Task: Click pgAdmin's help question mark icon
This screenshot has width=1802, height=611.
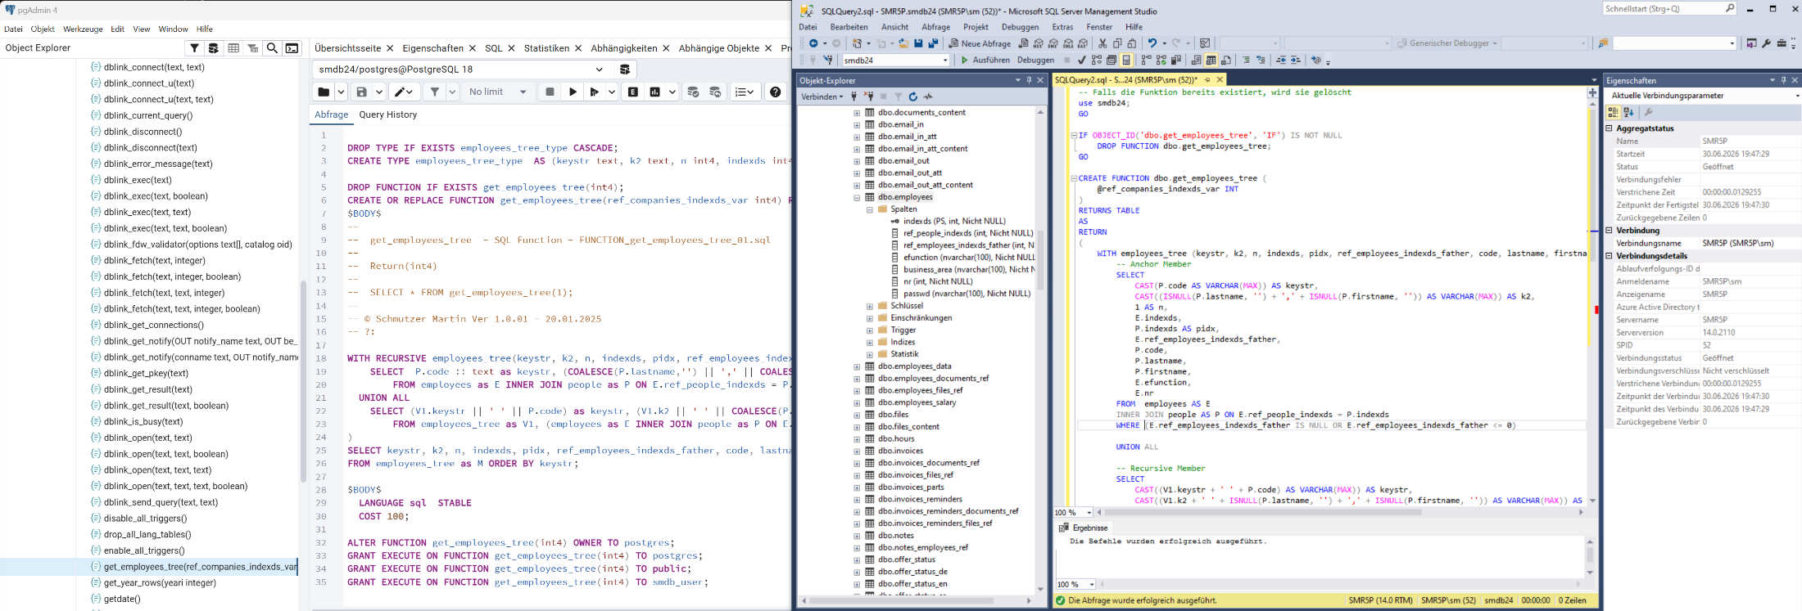Action: point(775,92)
